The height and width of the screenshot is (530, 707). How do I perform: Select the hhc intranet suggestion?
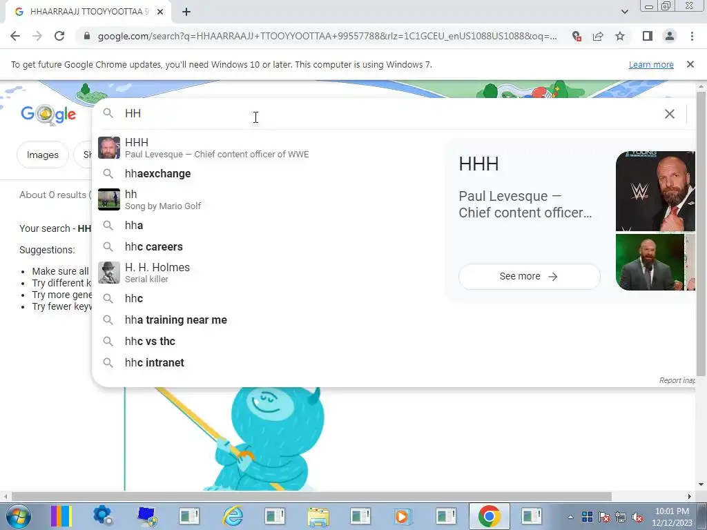pos(266,363)
